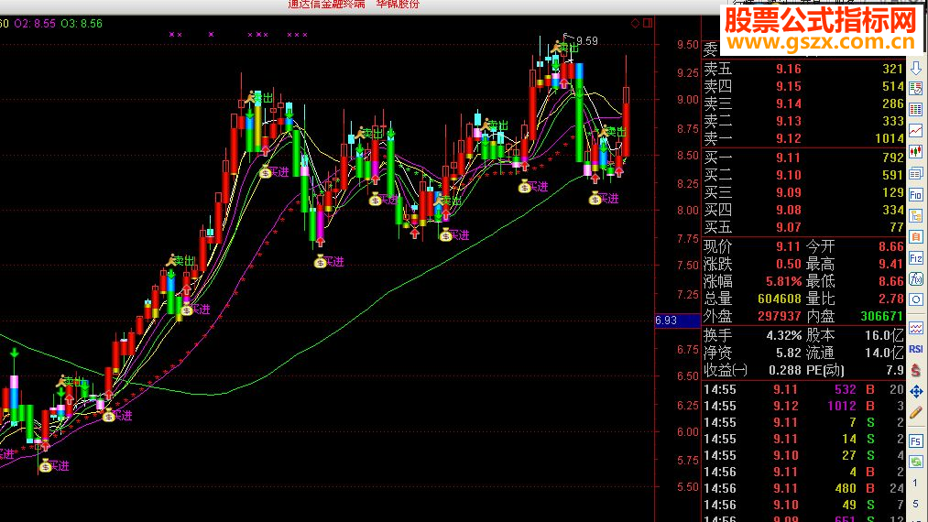Click the 买三 bid price 9.09
This screenshot has height=522, width=928.
789,192
